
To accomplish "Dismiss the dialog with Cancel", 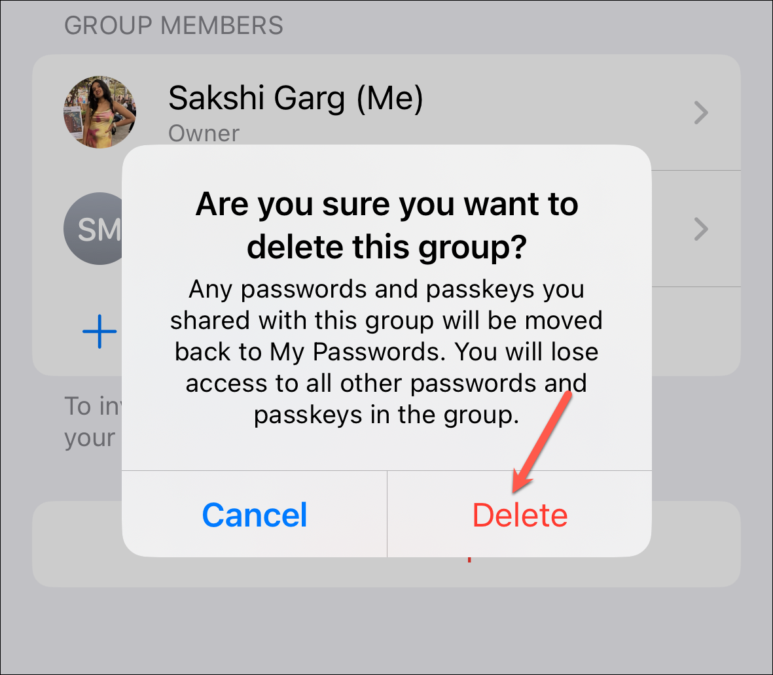I will tap(255, 514).
